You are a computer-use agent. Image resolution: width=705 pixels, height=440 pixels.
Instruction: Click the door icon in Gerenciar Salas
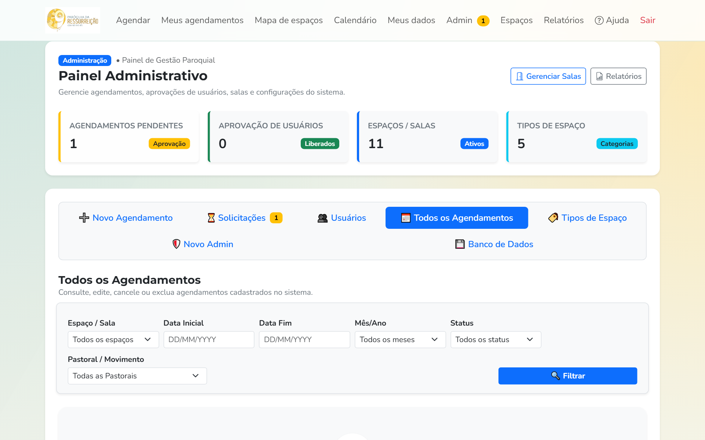(520, 76)
